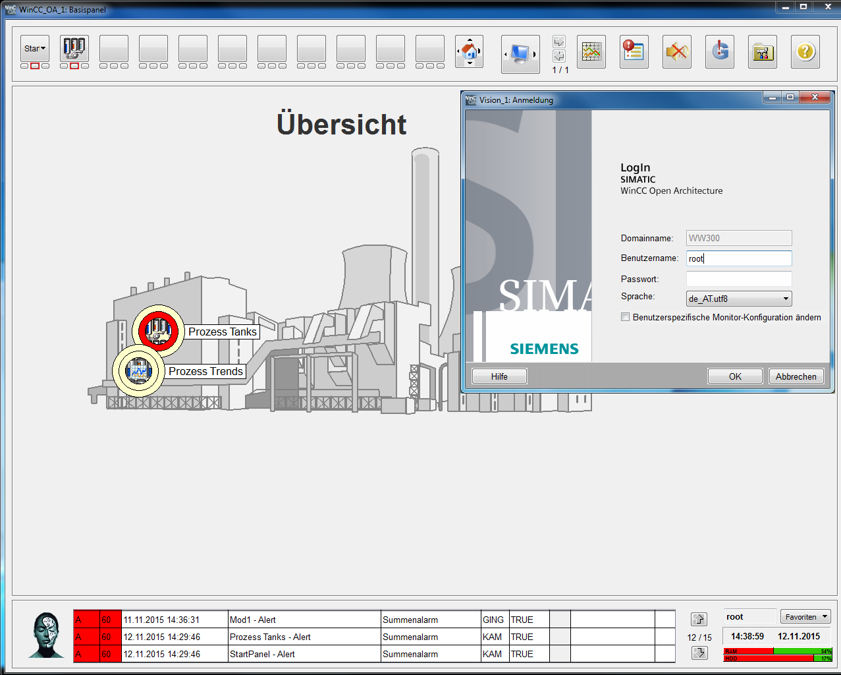Click the root user name field
Screen dimensions: 841x675
pos(750,617)
